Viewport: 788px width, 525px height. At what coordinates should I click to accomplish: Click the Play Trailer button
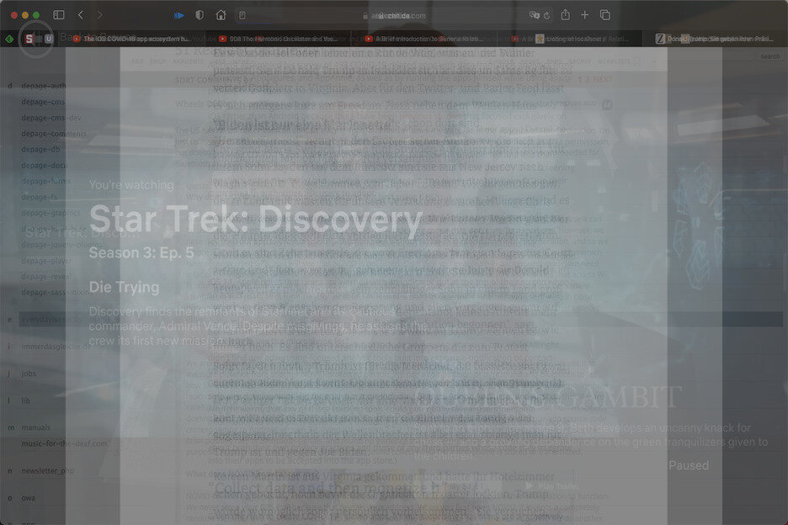pyautogui.click(x=552, y=486)
